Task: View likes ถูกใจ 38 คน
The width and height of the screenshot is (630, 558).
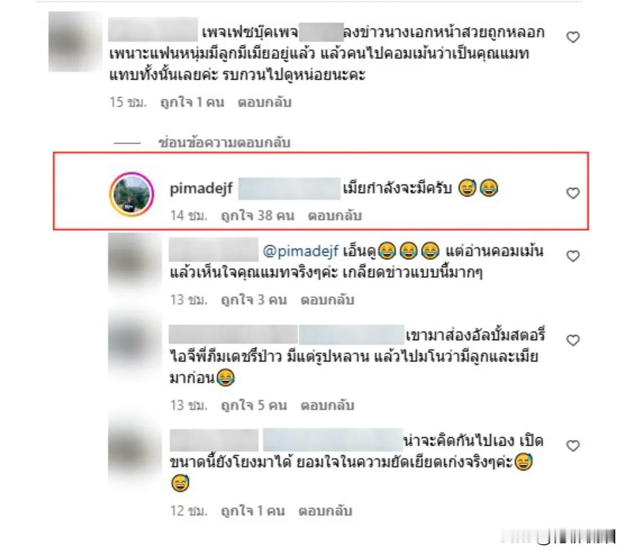Action: 257,216
